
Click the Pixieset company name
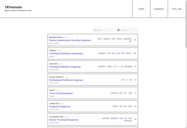tap(53, 51)
